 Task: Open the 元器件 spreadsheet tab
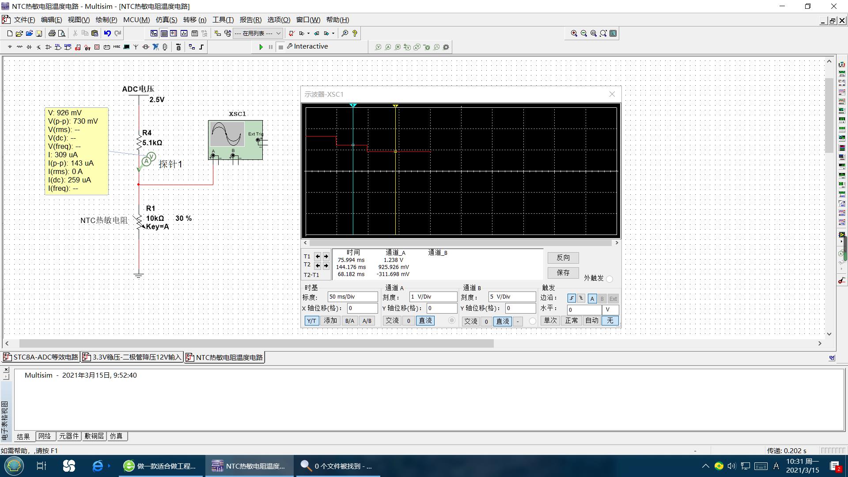(x=69, y=436)
